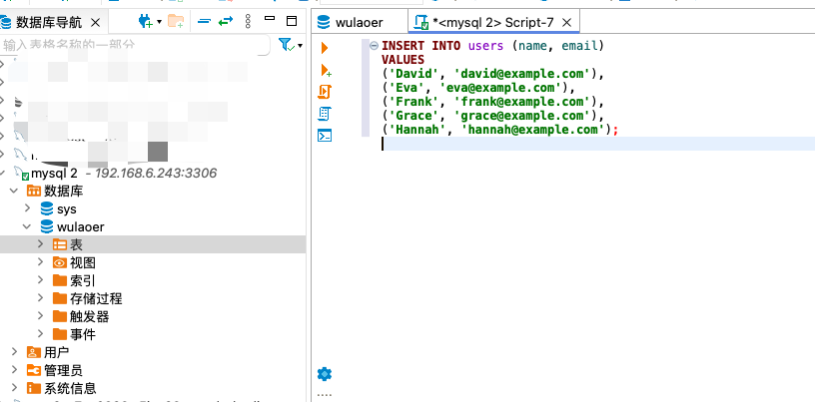Open the SQL console terminal icon
Viewport: 815px width, 402px height.
point(325,136)
